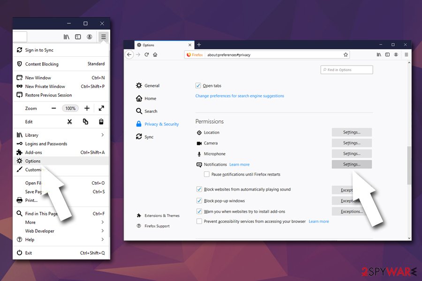The height and width of the screenshot is (281, 422).
Task: Reload the preferences page
Action: point(147,55)
